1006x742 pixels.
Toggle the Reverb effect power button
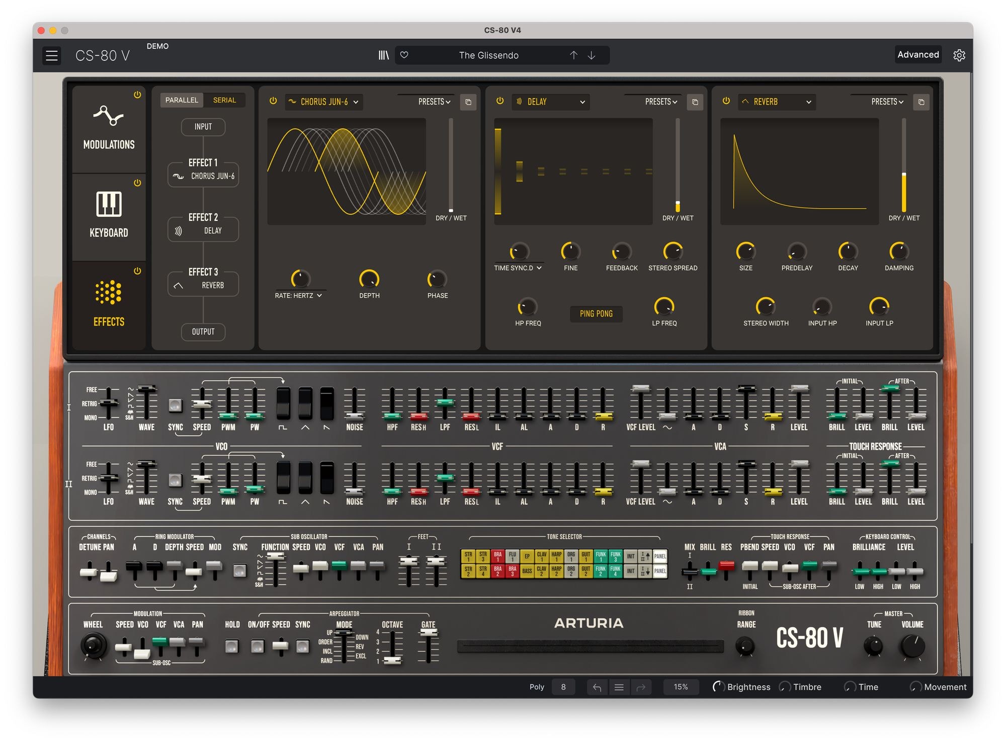point(726,101)
